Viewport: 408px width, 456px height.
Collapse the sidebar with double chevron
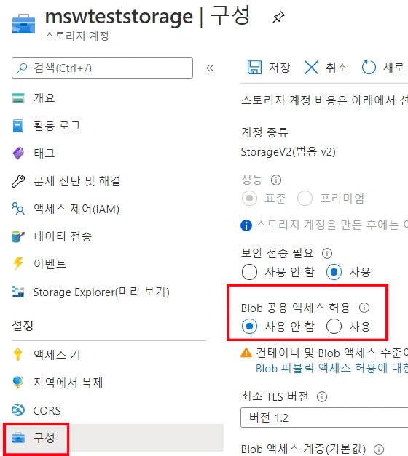pyautogui.click(x=210, y=68)
